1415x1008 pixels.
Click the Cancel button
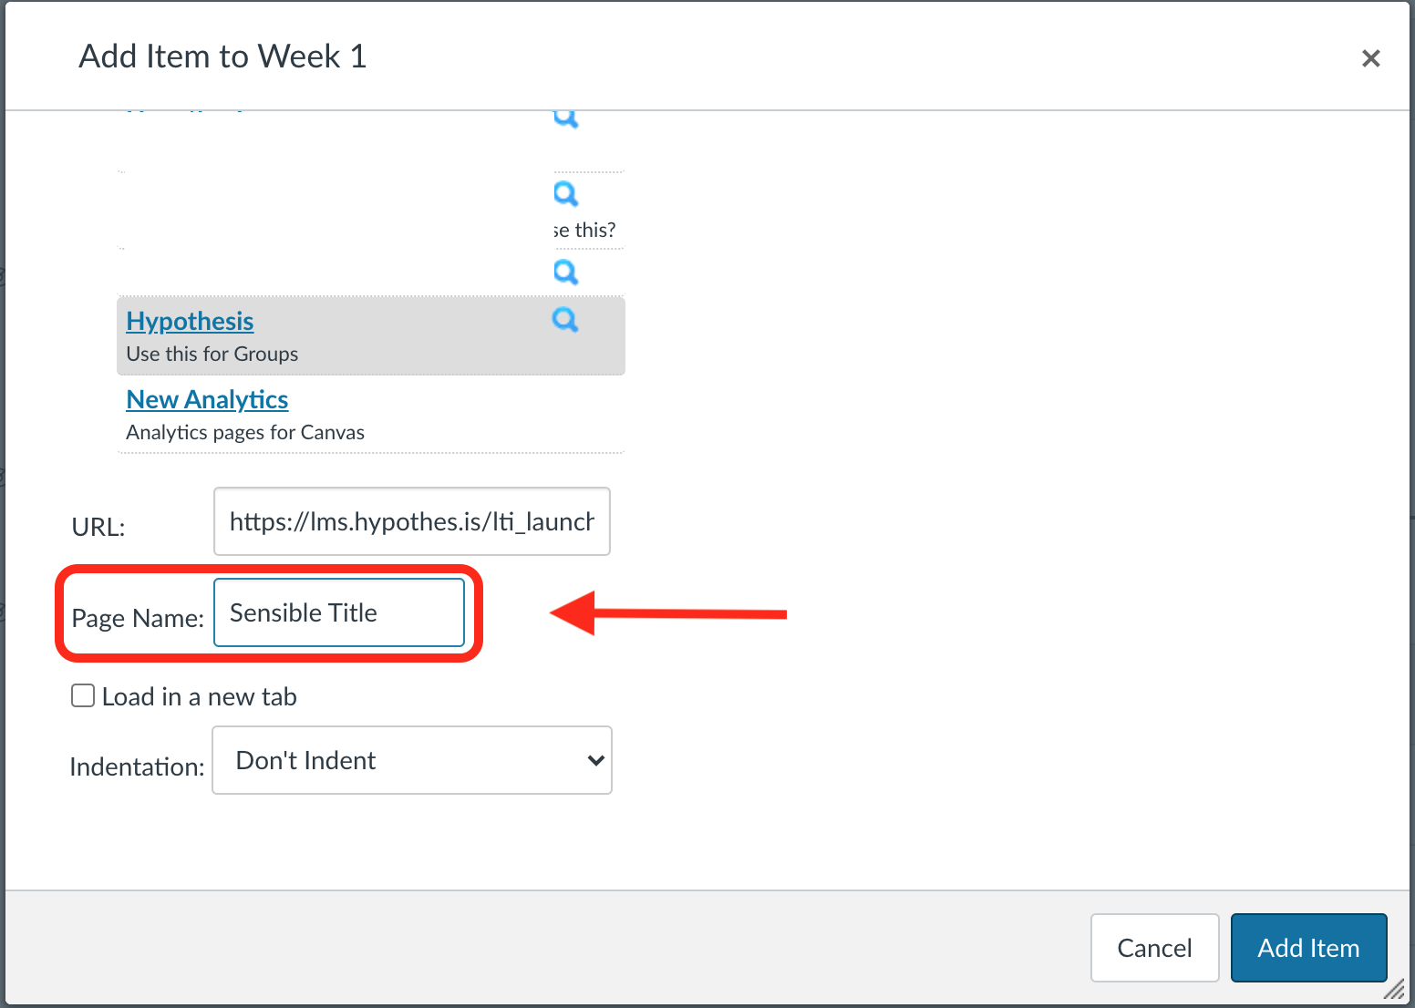(x=1154, y=948)
